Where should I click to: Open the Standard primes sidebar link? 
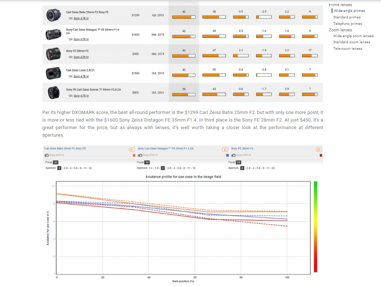click(347, 17)
